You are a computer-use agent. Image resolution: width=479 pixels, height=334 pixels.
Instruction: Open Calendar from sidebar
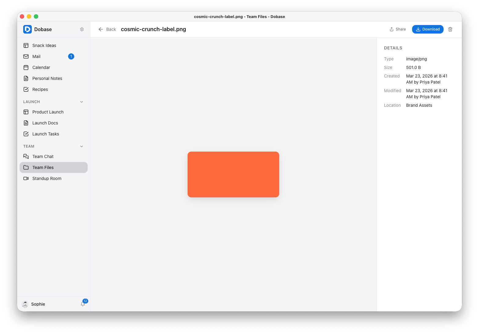(x=53, y=67)
